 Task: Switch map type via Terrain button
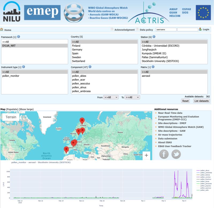[11, 117]
